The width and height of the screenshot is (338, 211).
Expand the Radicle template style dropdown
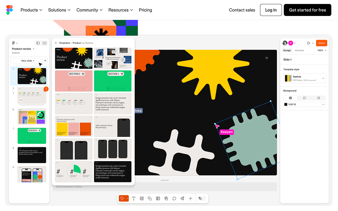point(323,78)
